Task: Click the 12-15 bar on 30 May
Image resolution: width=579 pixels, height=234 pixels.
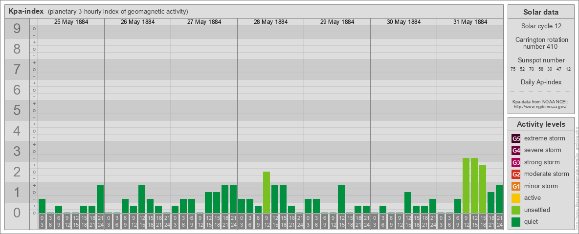Action: (408, 202)
